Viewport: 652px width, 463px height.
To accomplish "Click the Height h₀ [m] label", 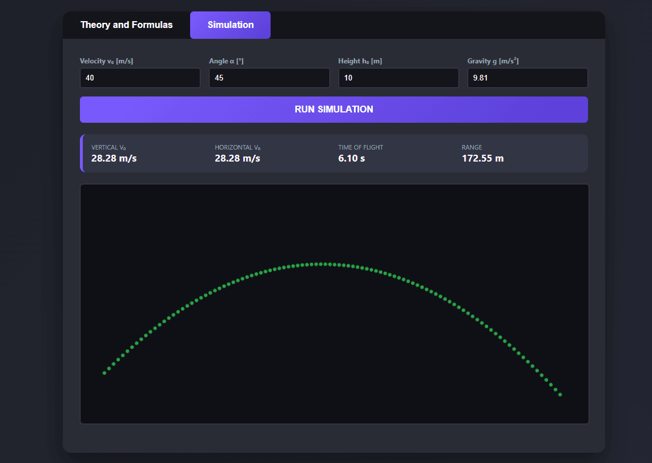I will click(x=360, y=61).
